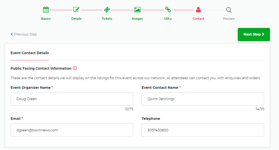Screen dimensions: 279x150
Task: Select the Telephone input field
Action: tap(202, 130)
